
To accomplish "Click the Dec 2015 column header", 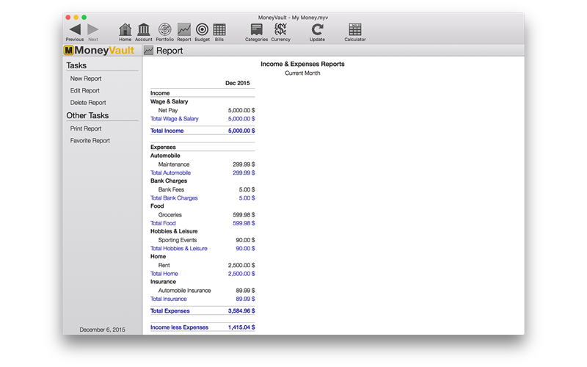I will (x=237, y=83).
